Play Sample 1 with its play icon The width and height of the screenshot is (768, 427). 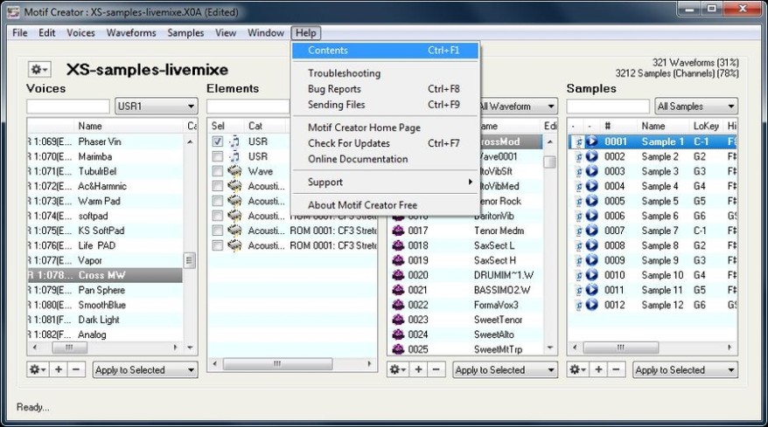(592, 141)
